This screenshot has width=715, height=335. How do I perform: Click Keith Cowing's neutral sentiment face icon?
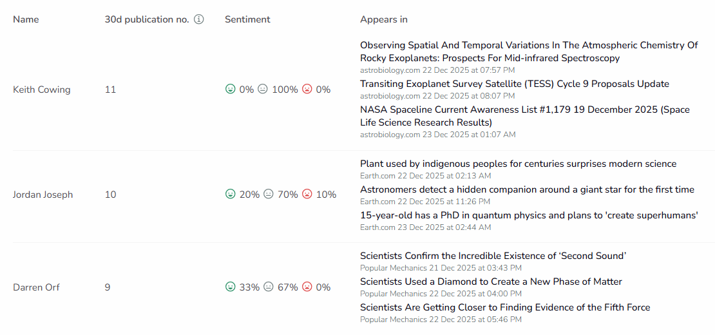click(x=263, y=90)
